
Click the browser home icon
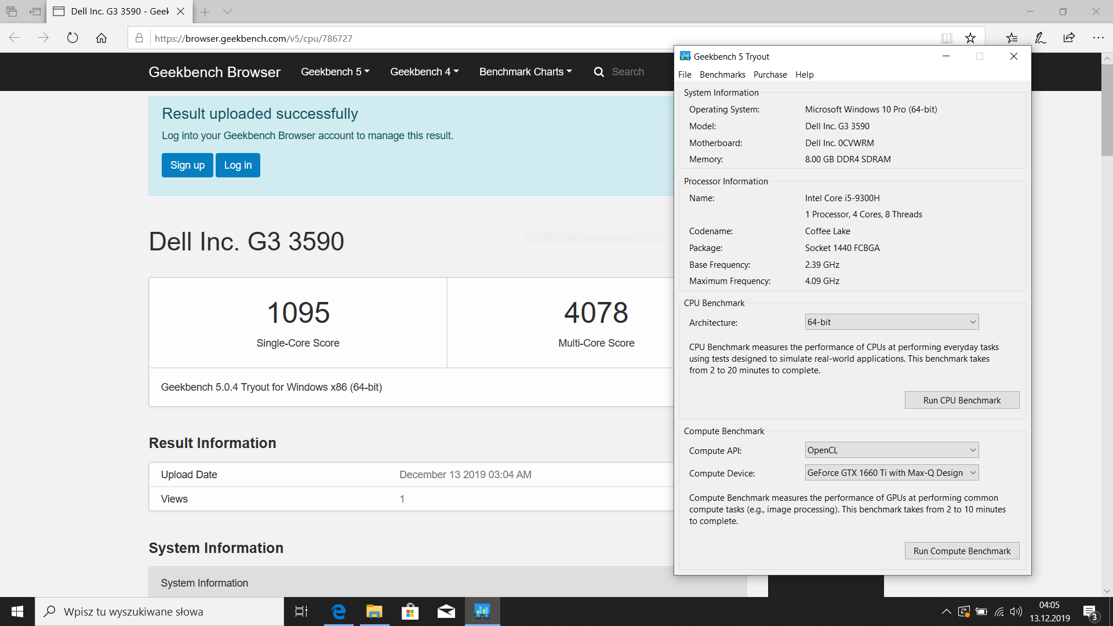101,38
